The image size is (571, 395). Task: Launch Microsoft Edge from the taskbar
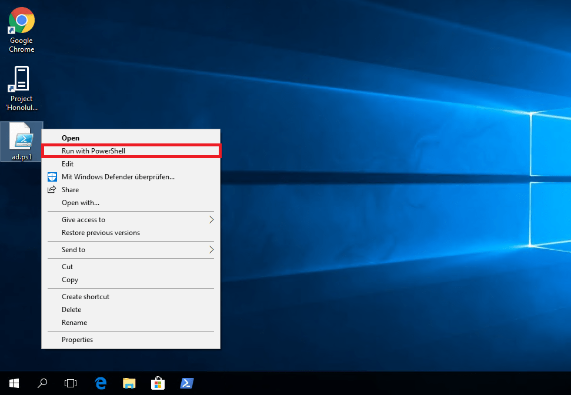[101, 383]
